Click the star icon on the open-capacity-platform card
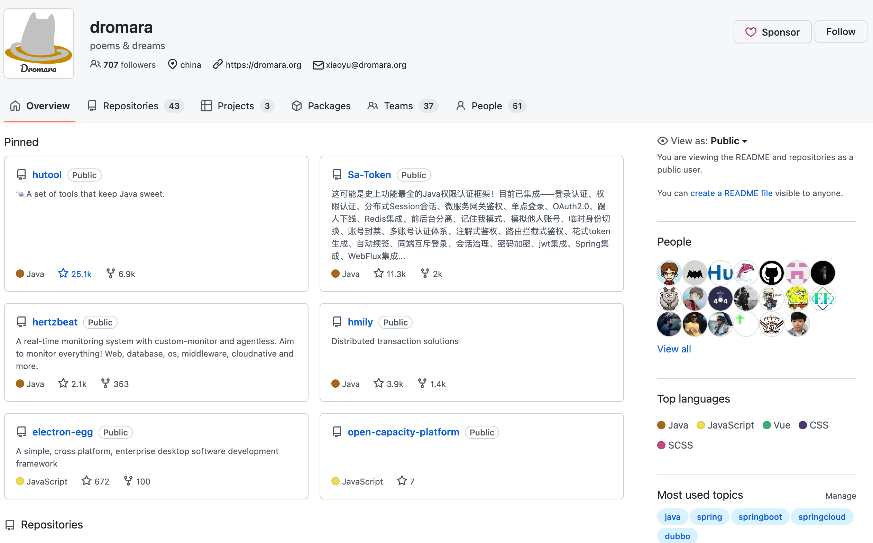873x543 pixels. [402, 481]
